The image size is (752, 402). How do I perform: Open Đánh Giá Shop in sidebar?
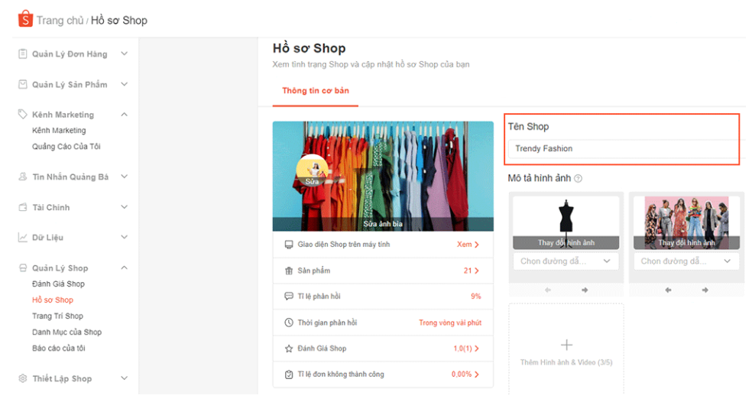point(58,284)
